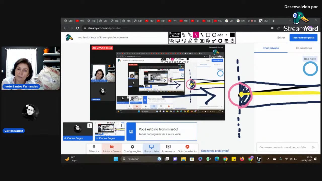Select Carlos Sagaz camera thumbnail
Screen dimensions: 322x181
tap(78, 131)
